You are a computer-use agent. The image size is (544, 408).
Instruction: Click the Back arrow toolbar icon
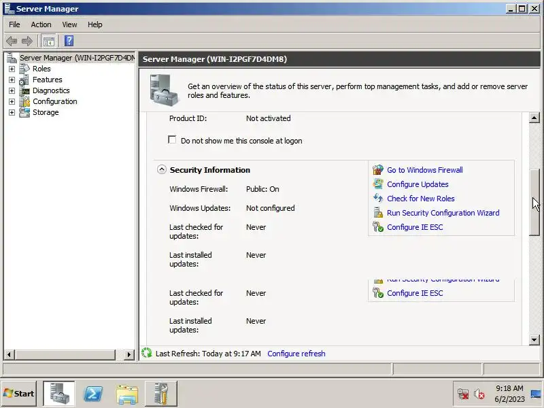click(x=12, y=41)
